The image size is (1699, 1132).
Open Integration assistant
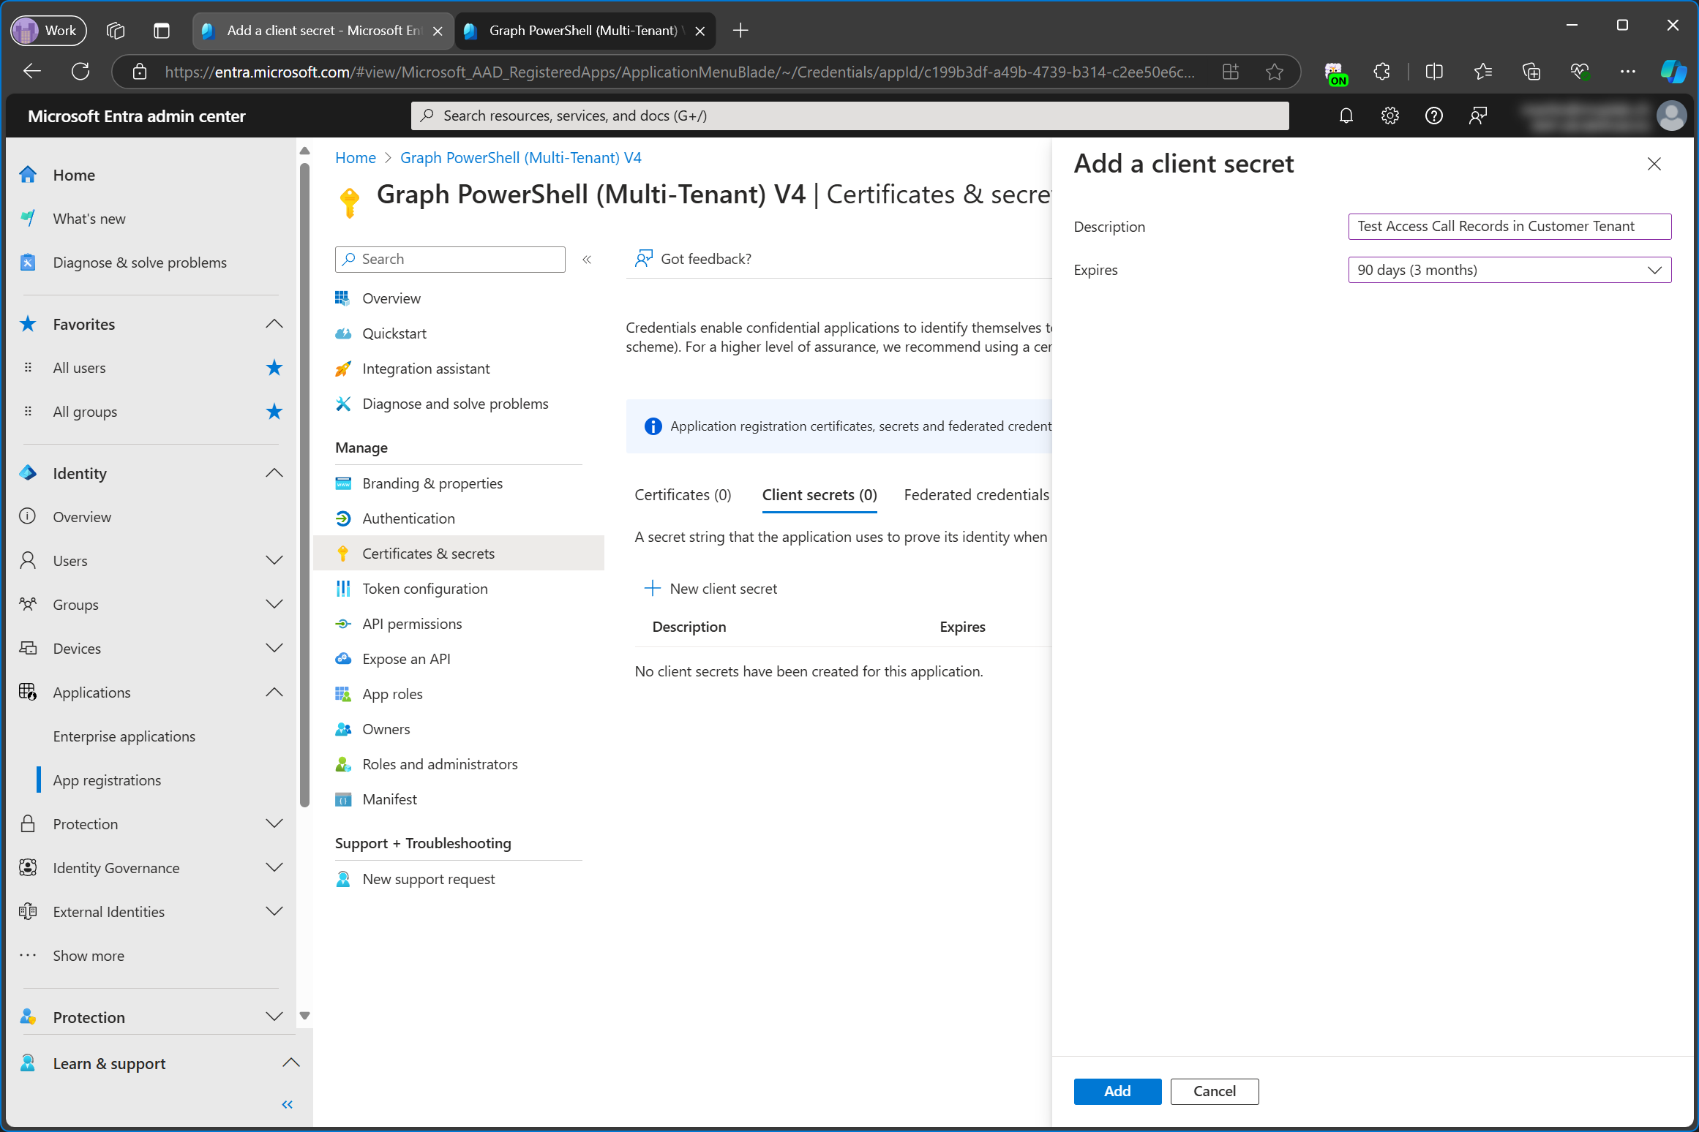pos(426,369)
